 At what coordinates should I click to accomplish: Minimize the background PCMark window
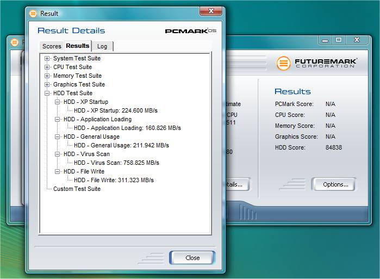click(x=325, y=40)
